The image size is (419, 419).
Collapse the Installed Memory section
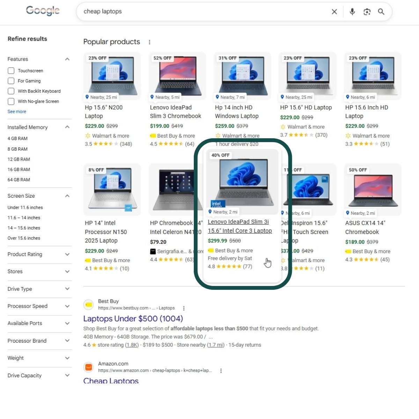(x=67, y=127)
